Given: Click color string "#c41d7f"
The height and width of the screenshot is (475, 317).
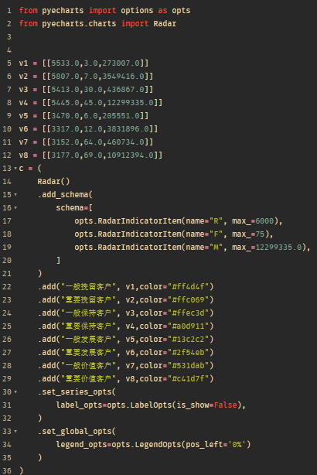Looking at the screenshot, I should point(188,378).
